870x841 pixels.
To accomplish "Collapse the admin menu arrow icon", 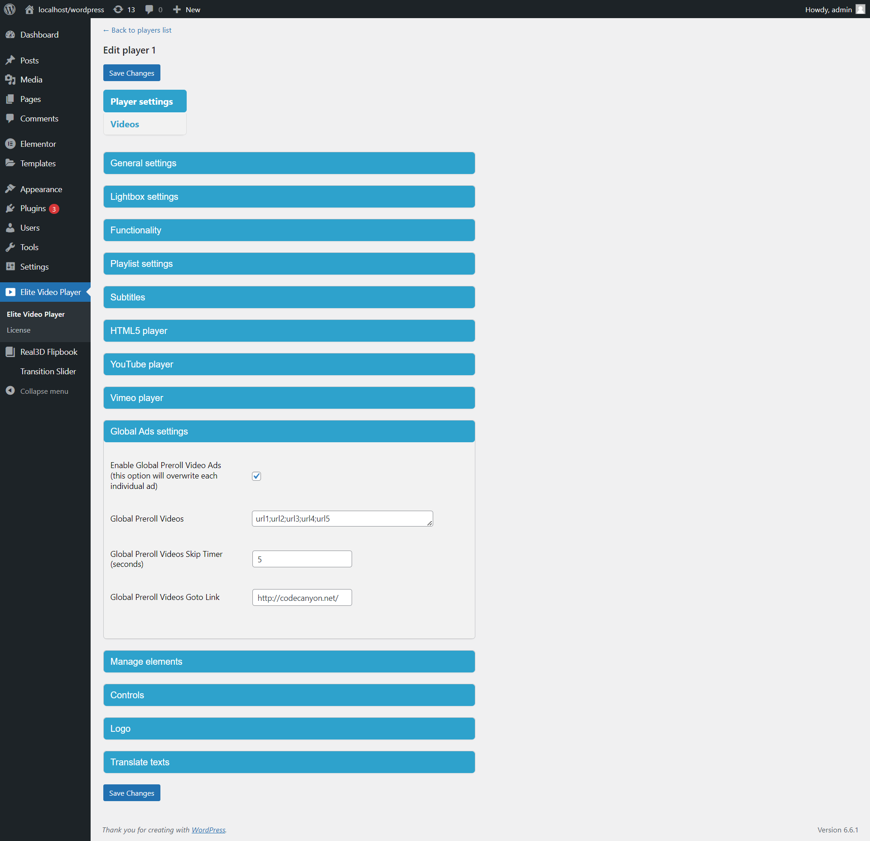I will pyautogui.click(x=10, y=391).
